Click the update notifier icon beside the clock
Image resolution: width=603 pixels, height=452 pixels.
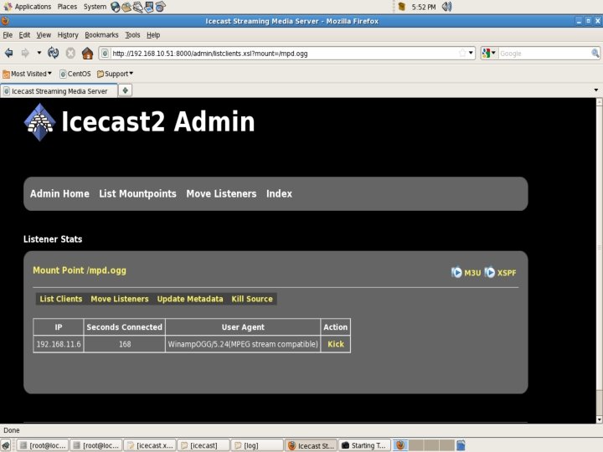click(x=401, y=7)
